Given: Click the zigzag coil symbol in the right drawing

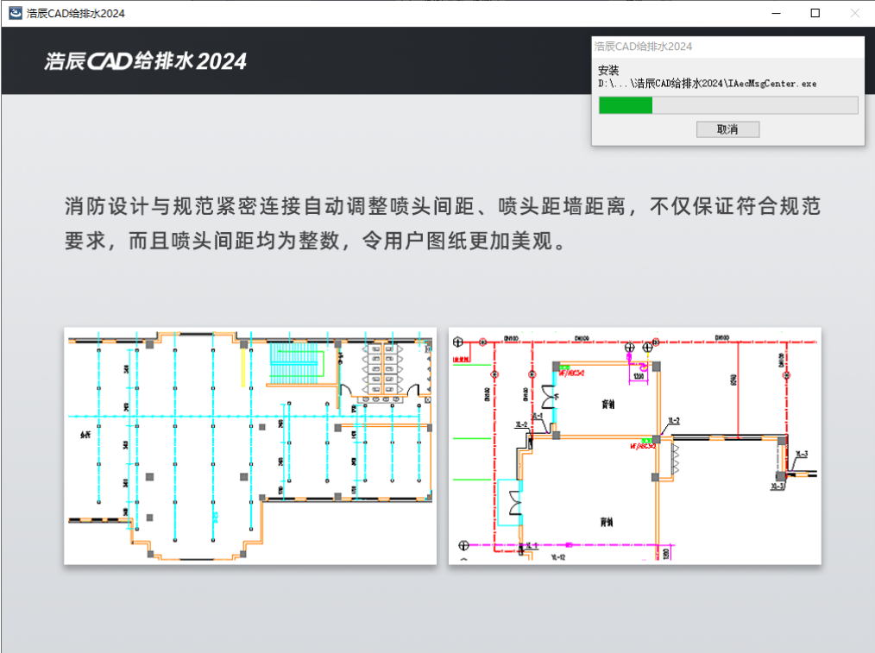Looking at the screenshot, I should coord(676,457).
